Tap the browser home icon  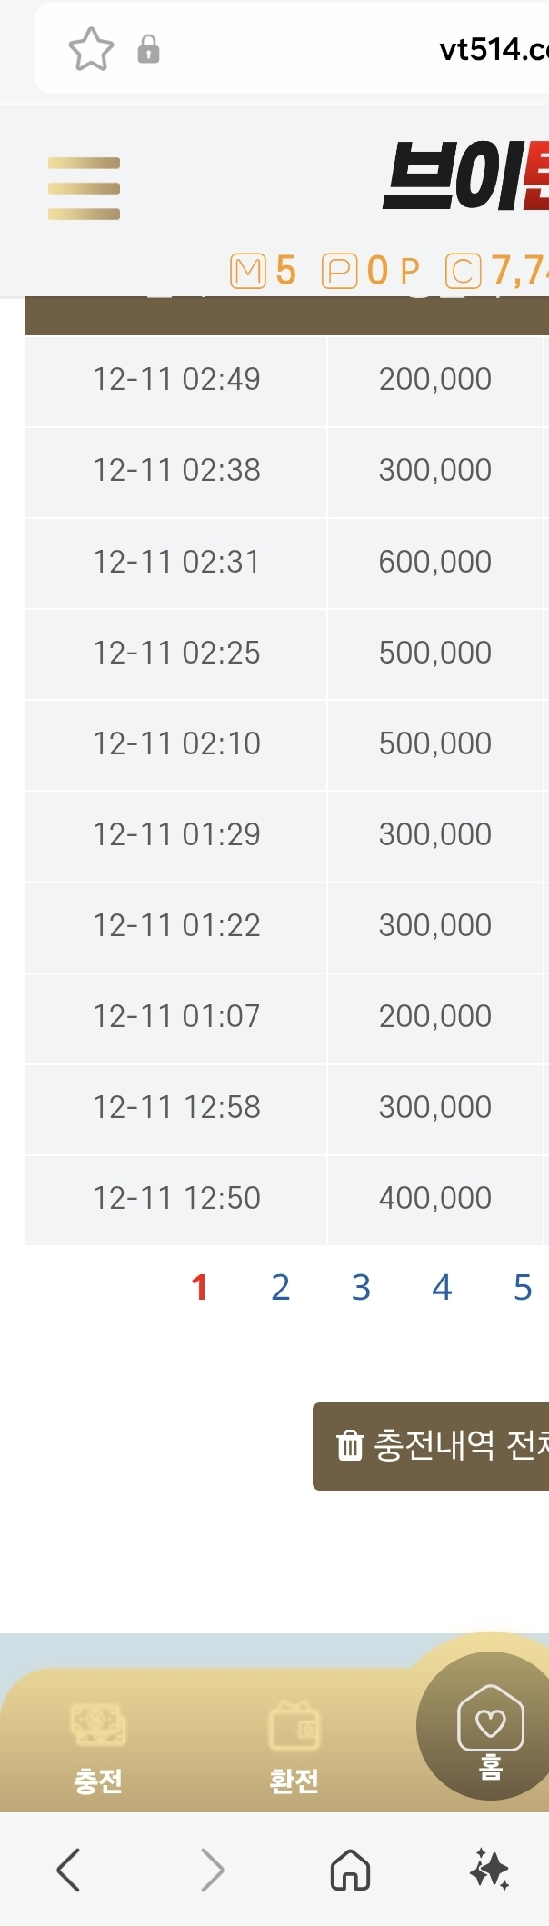click(x=350, y=1871)
